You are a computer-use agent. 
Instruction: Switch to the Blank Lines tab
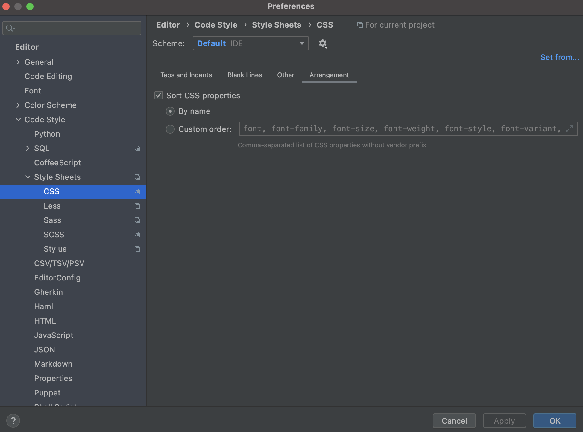point(245,75)
